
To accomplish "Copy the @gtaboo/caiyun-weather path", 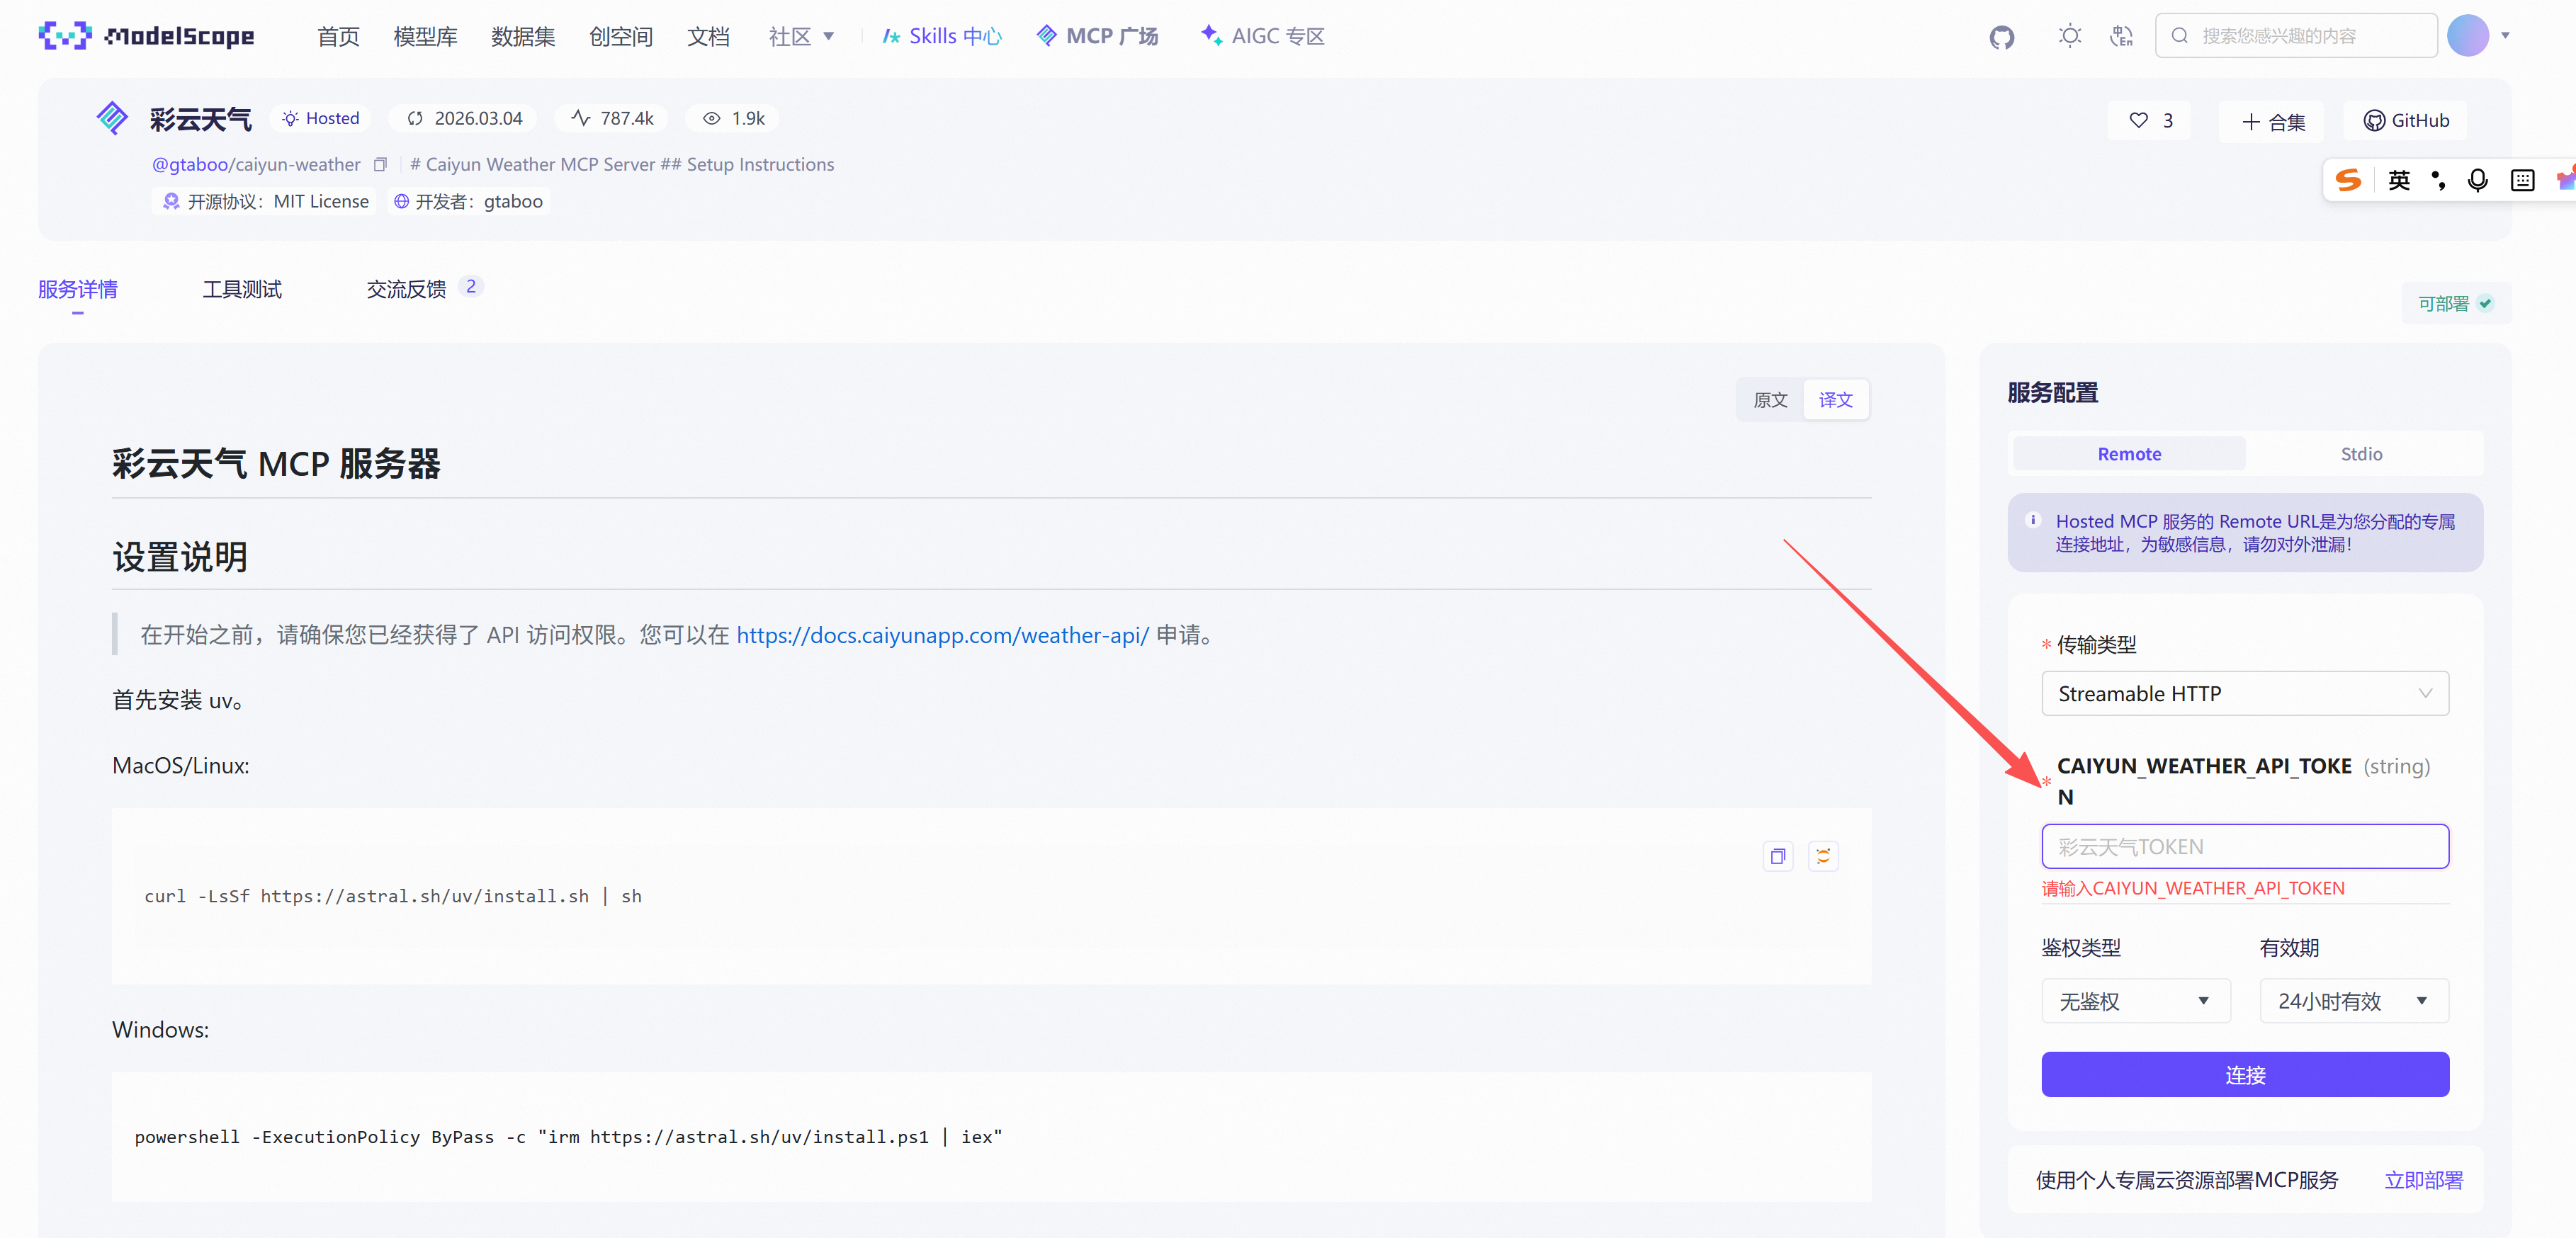I will tap(380, 164).
